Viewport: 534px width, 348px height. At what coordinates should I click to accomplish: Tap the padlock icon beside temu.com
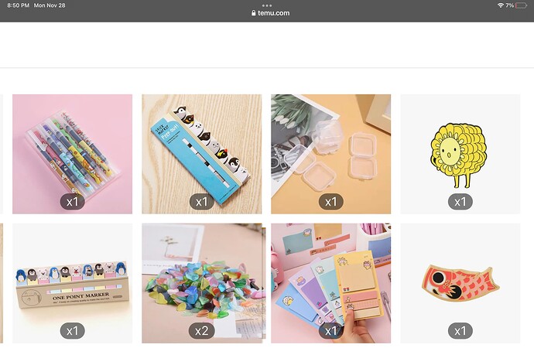(253, 13)
